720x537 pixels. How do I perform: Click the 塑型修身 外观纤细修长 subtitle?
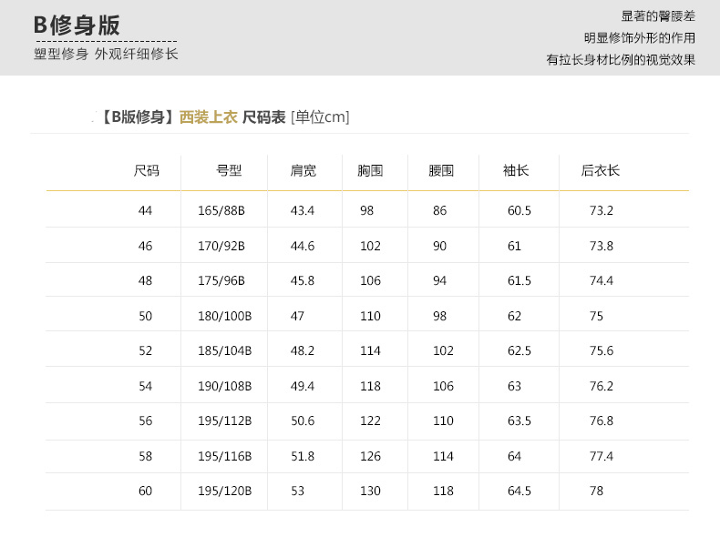[x=106, y=54]
